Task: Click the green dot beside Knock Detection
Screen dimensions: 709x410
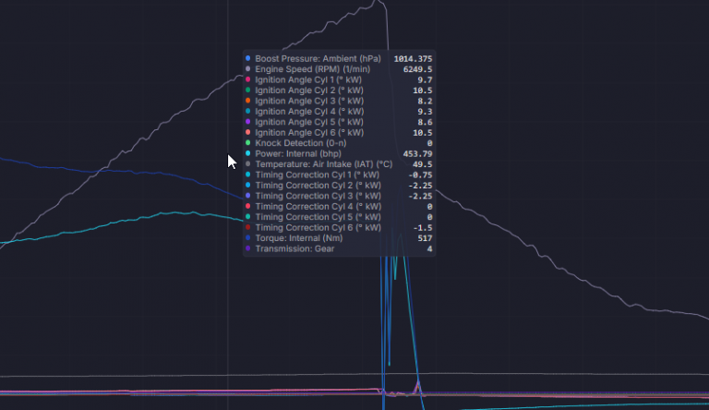Action: [247, 142]
